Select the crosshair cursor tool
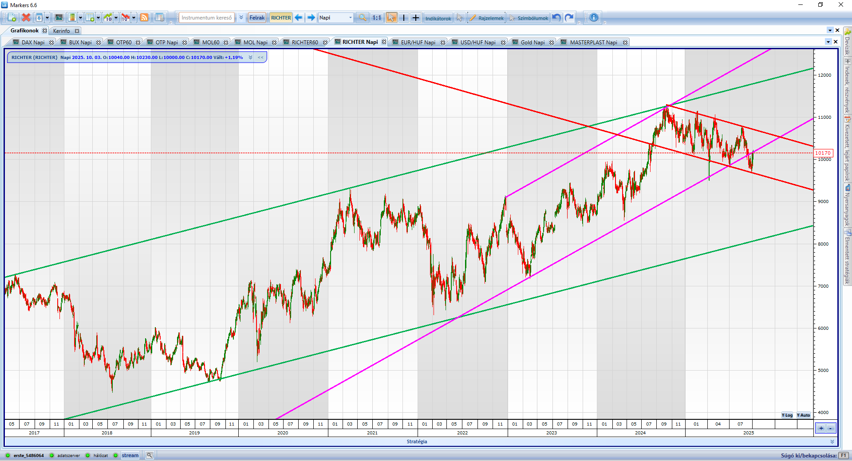 [416, 18]
